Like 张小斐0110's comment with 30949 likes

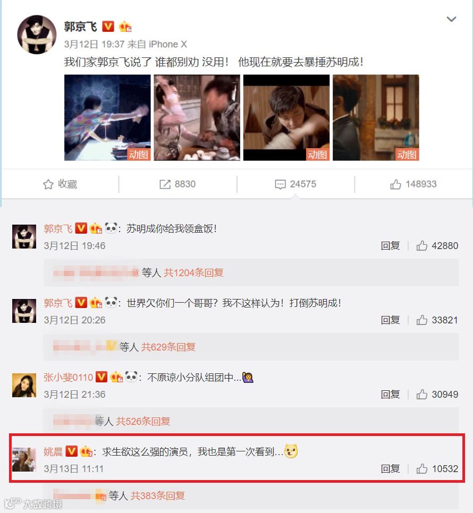[421, 394]
